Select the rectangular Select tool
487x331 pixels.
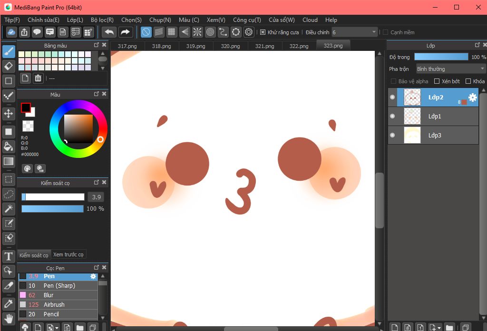9,179
